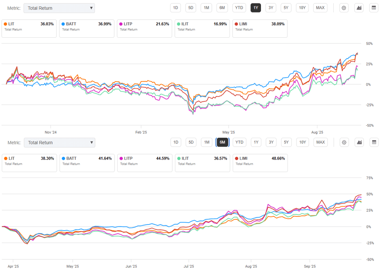Open the Total Return metric dropdown in lower chart
Image resolution: width=382 pixels, height=278 pixels.
tap(59, 143)
